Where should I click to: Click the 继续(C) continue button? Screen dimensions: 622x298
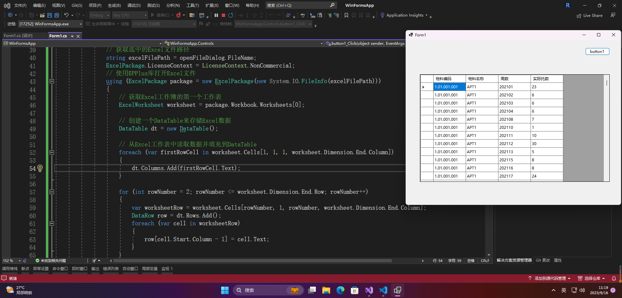pyautogui.click(x=160, y=15)
